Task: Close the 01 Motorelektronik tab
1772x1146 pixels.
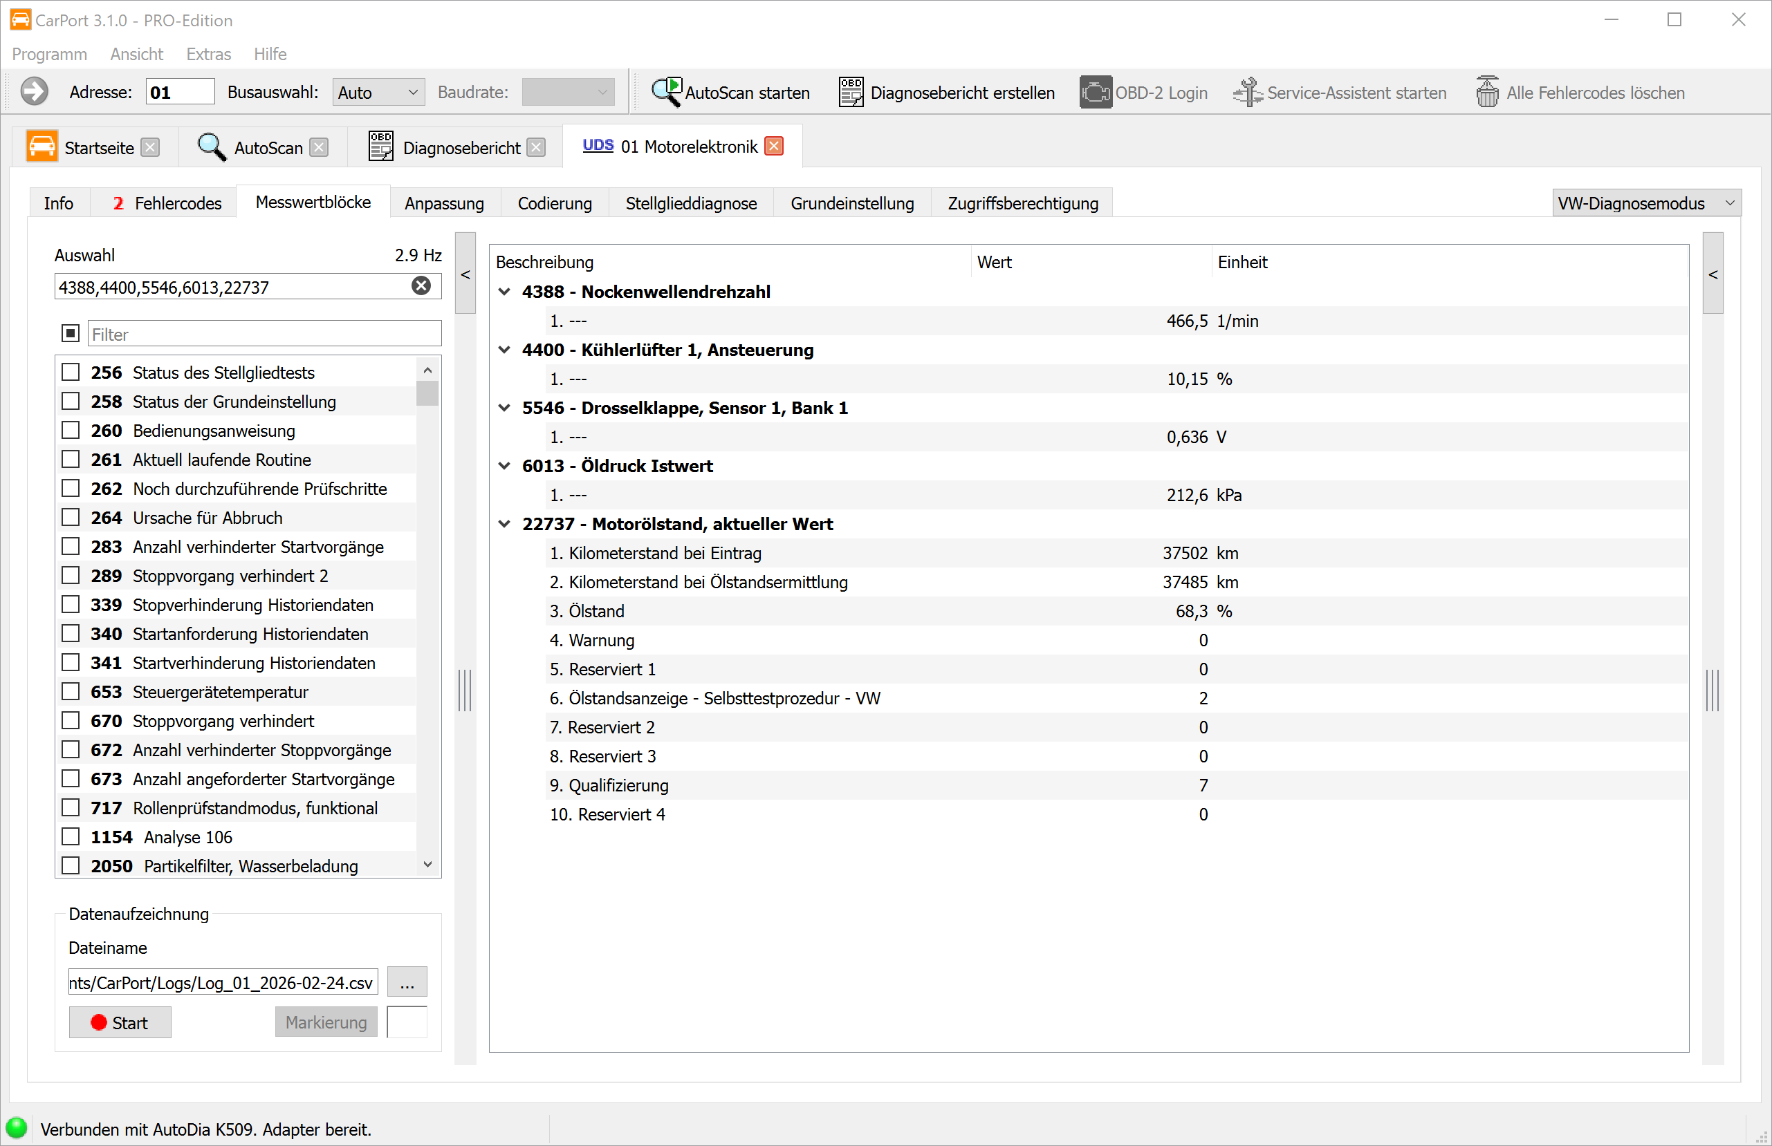Action: 775,146
